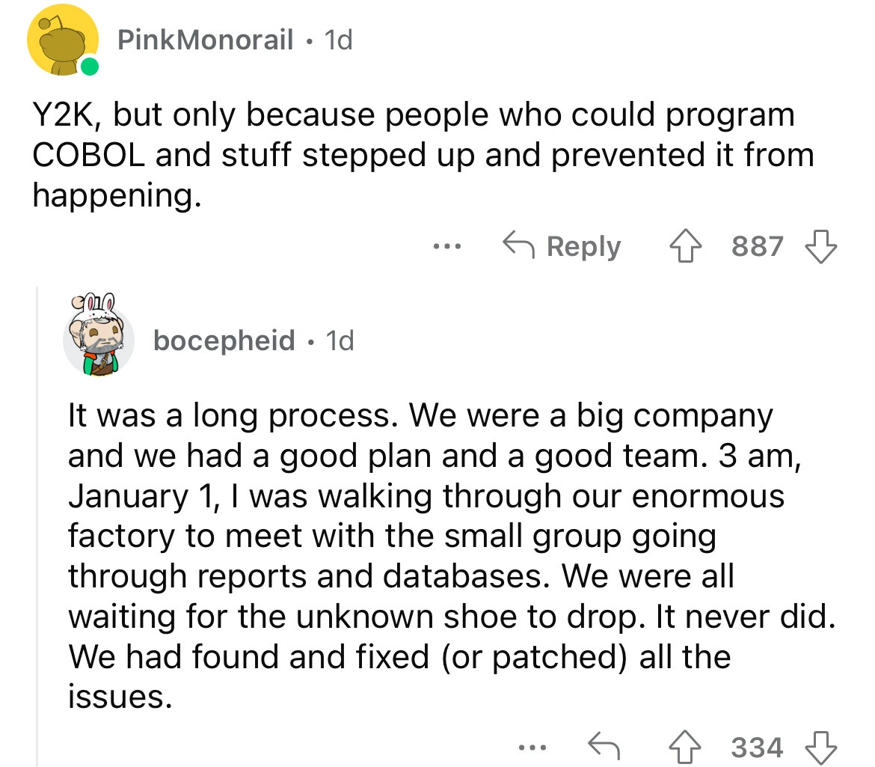This screenshot has width=875, height=767.
Task: Open PinkMonorail's profile avatar
Action: pos(62,43)
